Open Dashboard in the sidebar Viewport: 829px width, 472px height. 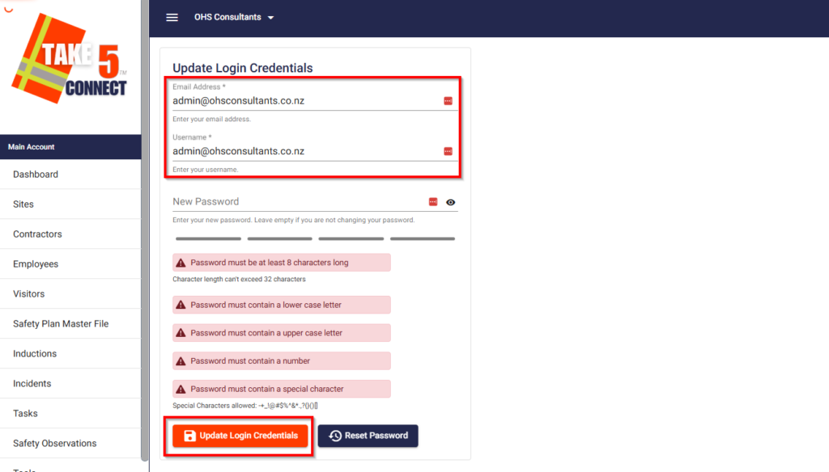click(70, 175)
